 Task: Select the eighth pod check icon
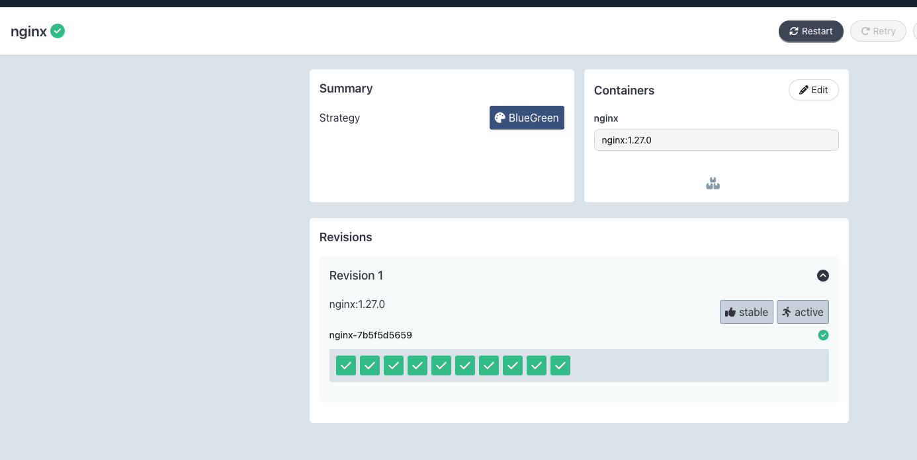pyautogui.click(x=513, y=365)
